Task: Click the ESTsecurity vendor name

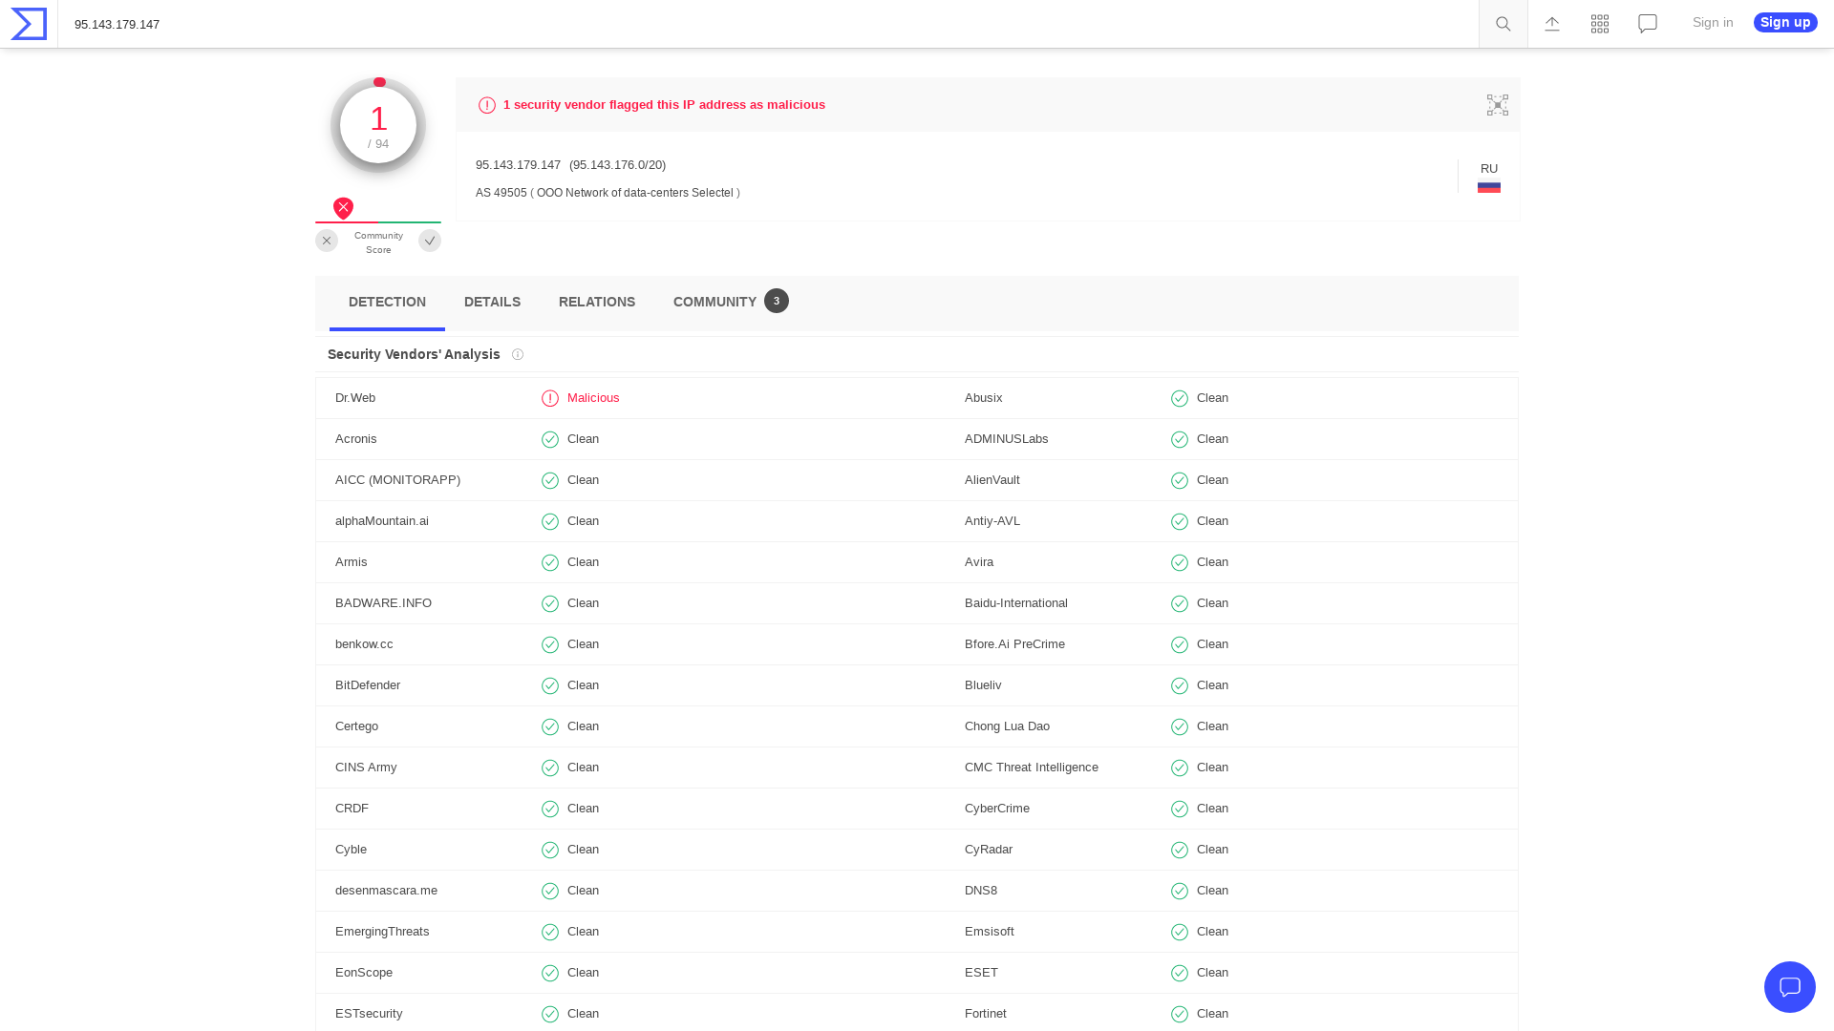Action: (369, 1014)
